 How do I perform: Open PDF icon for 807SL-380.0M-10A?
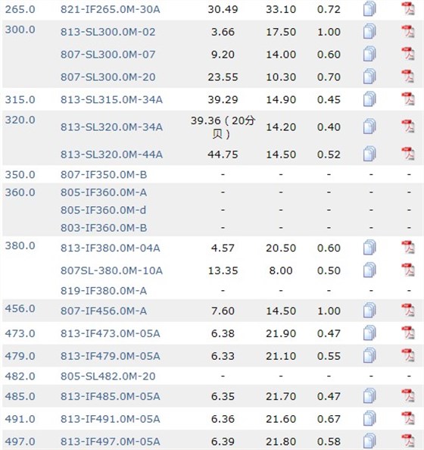click(408, 270)
